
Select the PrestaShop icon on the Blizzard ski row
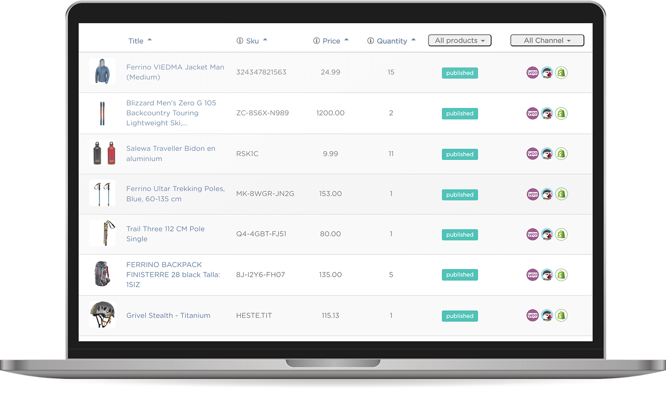(547, 113)
